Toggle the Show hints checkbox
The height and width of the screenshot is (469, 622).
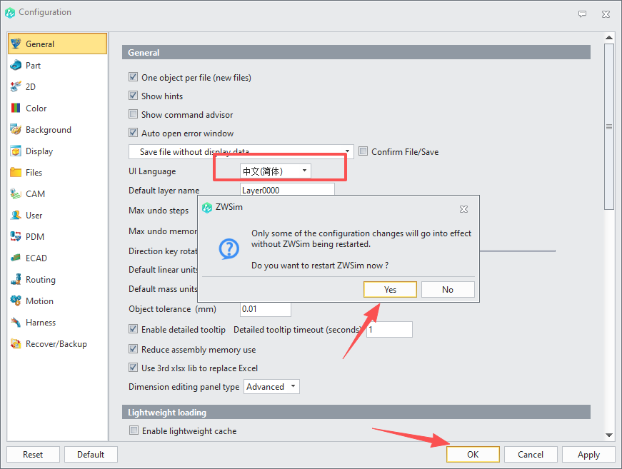(x=134, y=96)
